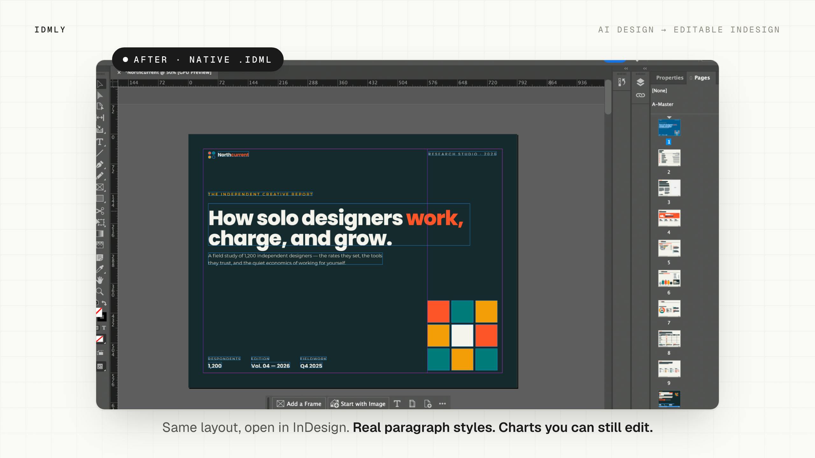Click Add a Frame button
Viewport: 815px width, 458px height.
click(299, 404)
